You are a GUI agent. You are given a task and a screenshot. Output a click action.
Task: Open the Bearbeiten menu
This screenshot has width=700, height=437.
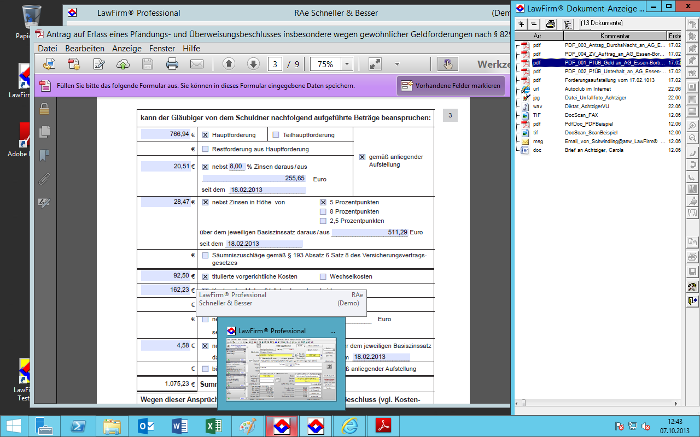click(x=85, y=49)
